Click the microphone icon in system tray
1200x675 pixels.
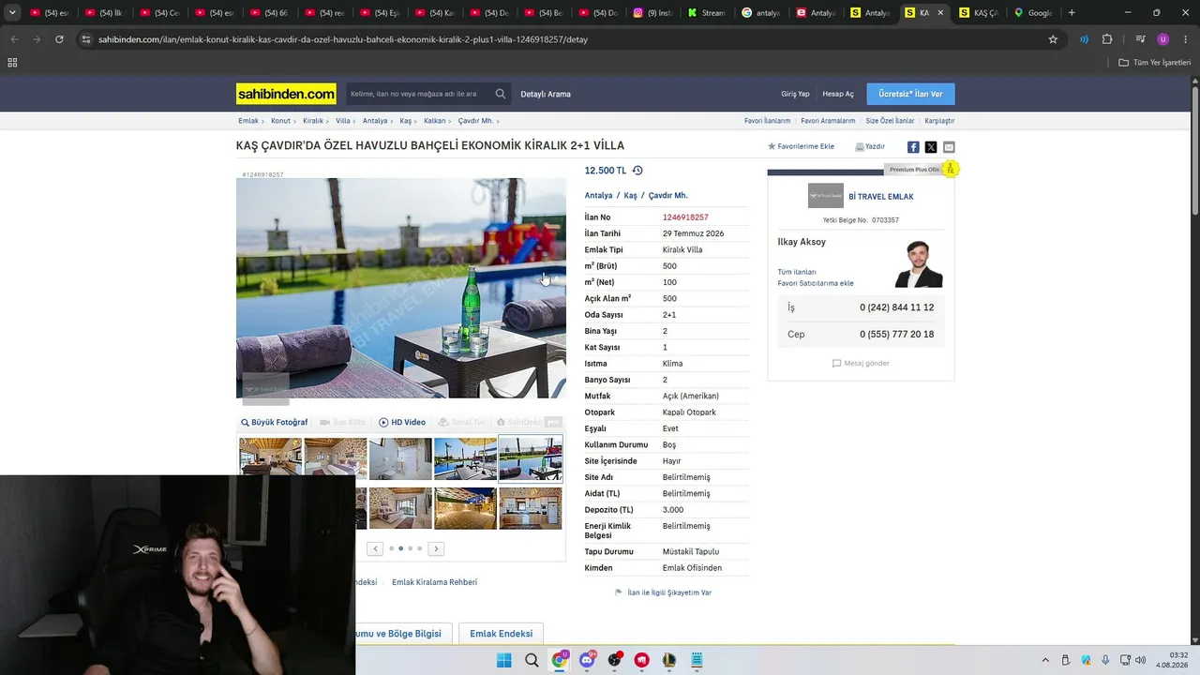[1105, 660]
